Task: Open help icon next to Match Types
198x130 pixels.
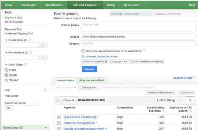Action: click(25, 64)
